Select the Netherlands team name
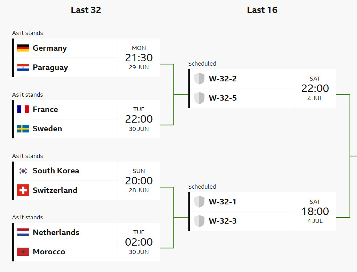Image resolution: width=357 pixels, height=272 pixels. point(56,232)
